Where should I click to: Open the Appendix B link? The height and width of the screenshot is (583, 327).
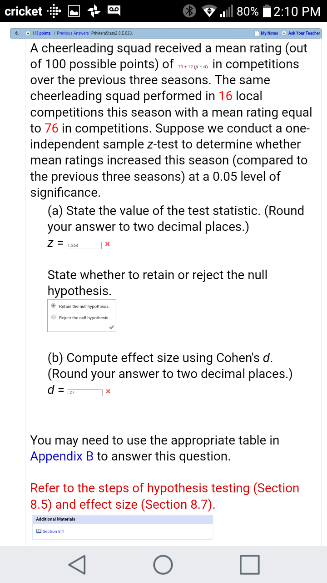pyautogui.click(x=62, y=456)
